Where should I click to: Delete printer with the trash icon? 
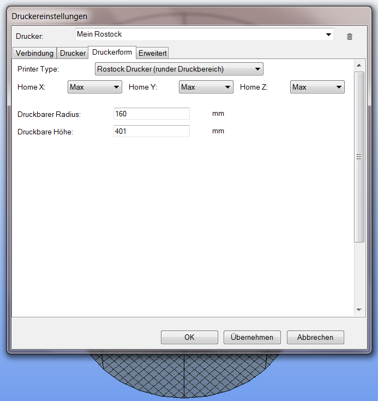(x=350, y=37)
